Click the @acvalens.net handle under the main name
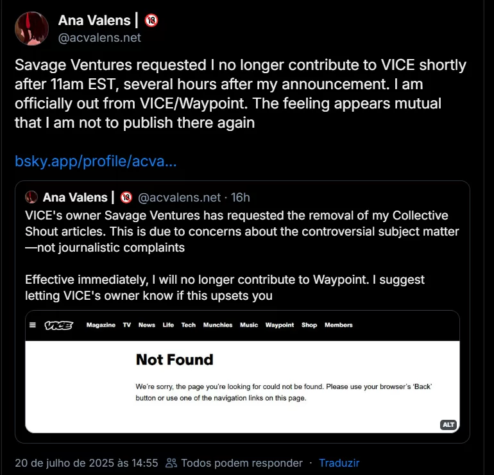The height and width of the screenshot is (475, 494). click(x=99, y=38)
